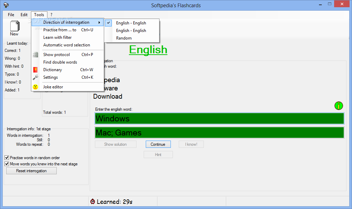The image size is (352, 209).
Task: Select the checked English - English direction
Action: pos(132,23)
